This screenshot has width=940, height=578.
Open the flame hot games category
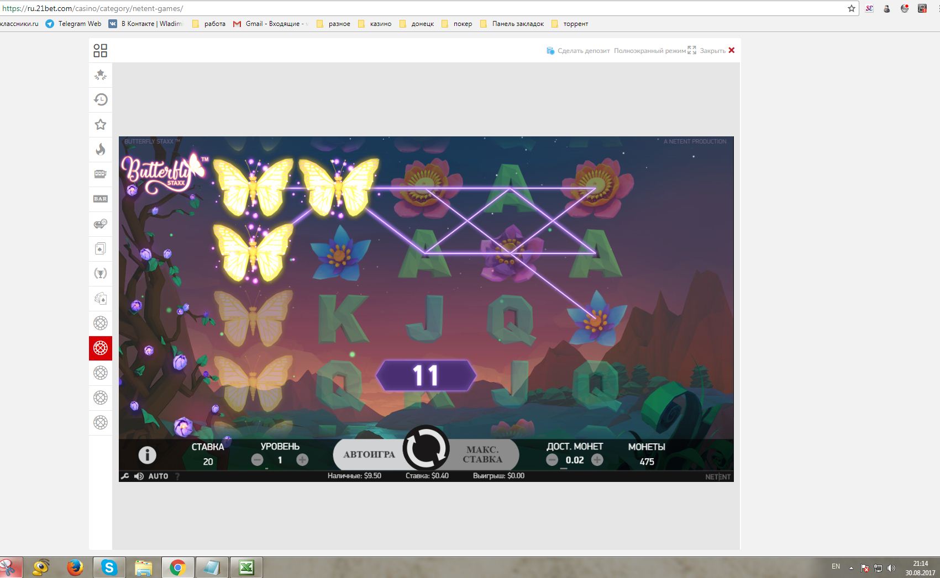coord(101,149)
